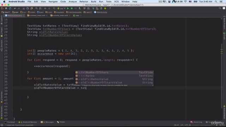The height and width of the screenshot is (127, 226).
Task: Open the Gradle side panel tab
Action: 225,36
